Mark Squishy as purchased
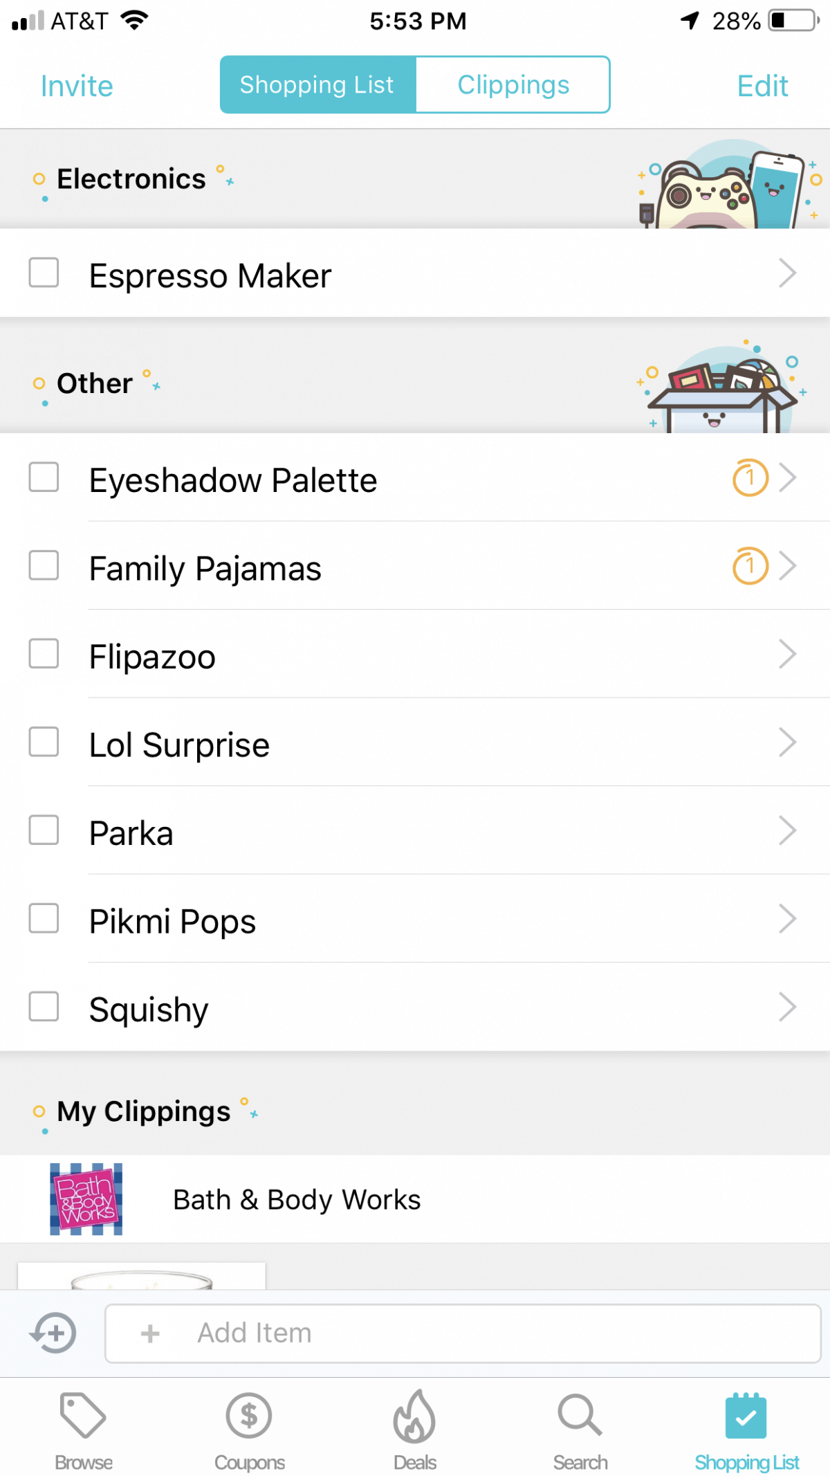Viewport: 830px width, 1476px height. [x=44, y=1007]
